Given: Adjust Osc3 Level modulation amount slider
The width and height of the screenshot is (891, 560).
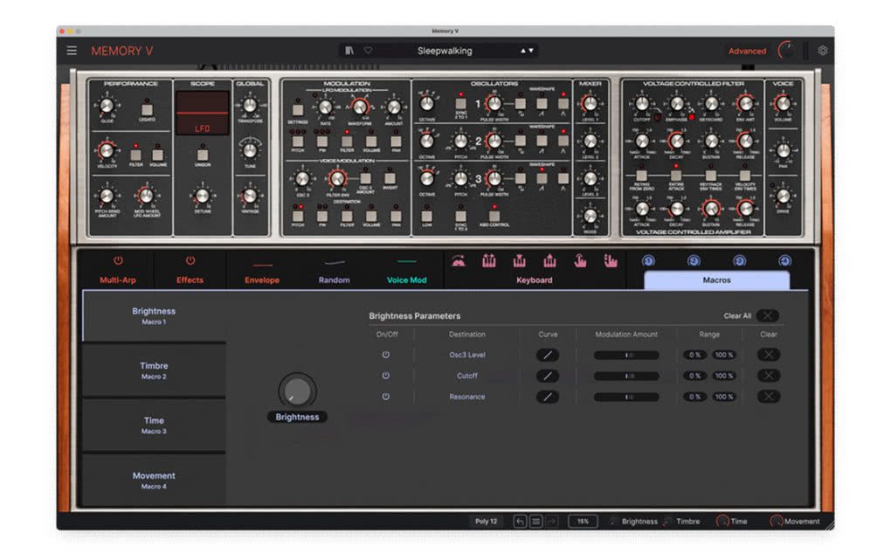Looking at the screenshot, I should tap(627, 355).
